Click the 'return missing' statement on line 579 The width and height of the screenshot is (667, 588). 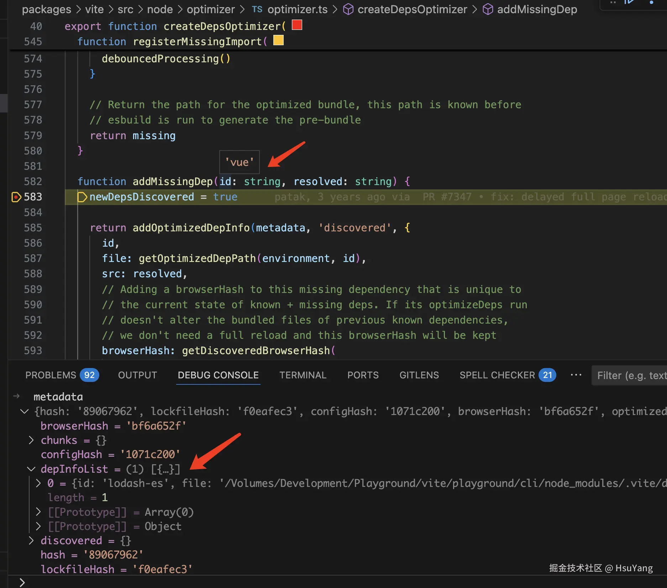click(133, 136)
